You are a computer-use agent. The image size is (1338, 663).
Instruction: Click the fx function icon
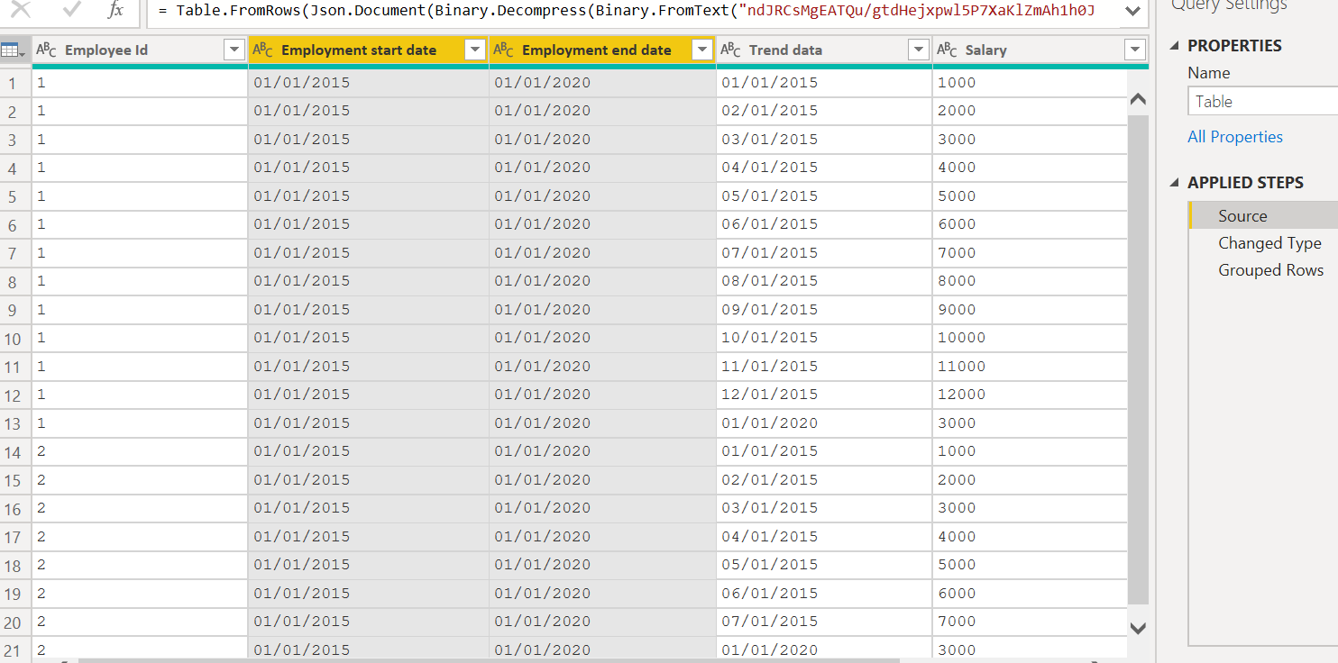click(115, 10)
